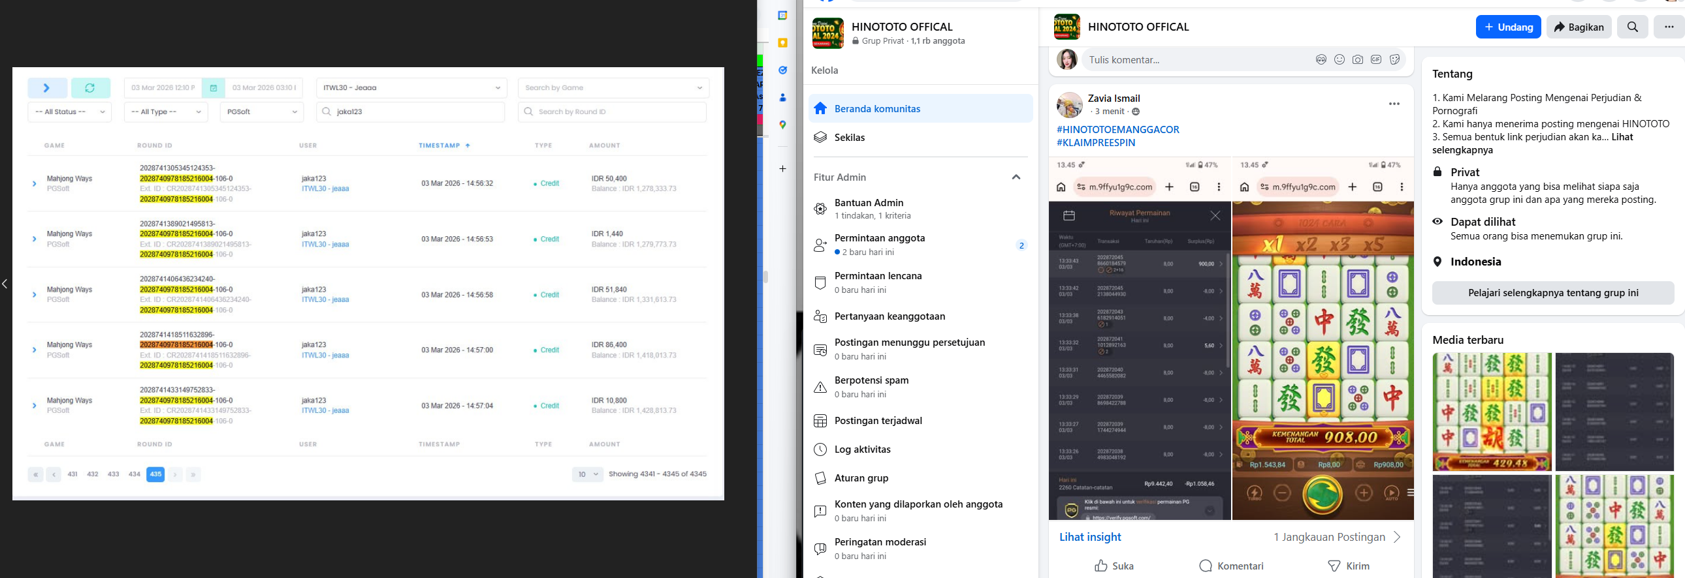The height and width of the screenshot is (578, 1685).
Task: Expand the transaction row at 14:56:53
Action: [x=34, y=239]
